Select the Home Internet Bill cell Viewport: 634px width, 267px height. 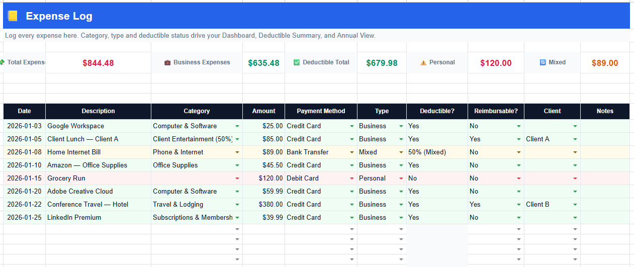98,152
